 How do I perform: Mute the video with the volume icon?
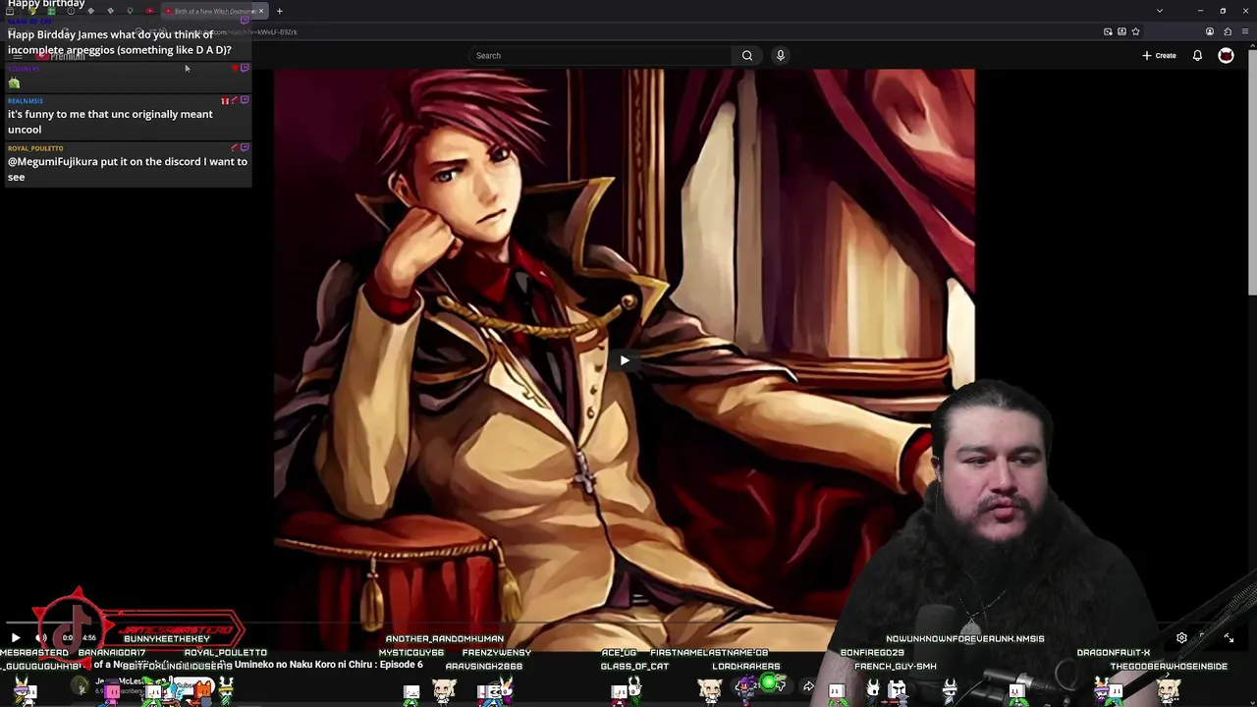41,637
